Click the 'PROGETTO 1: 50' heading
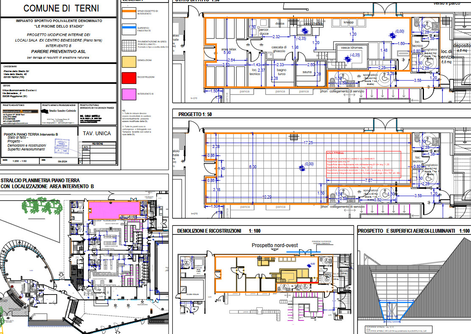 point(195,114)
